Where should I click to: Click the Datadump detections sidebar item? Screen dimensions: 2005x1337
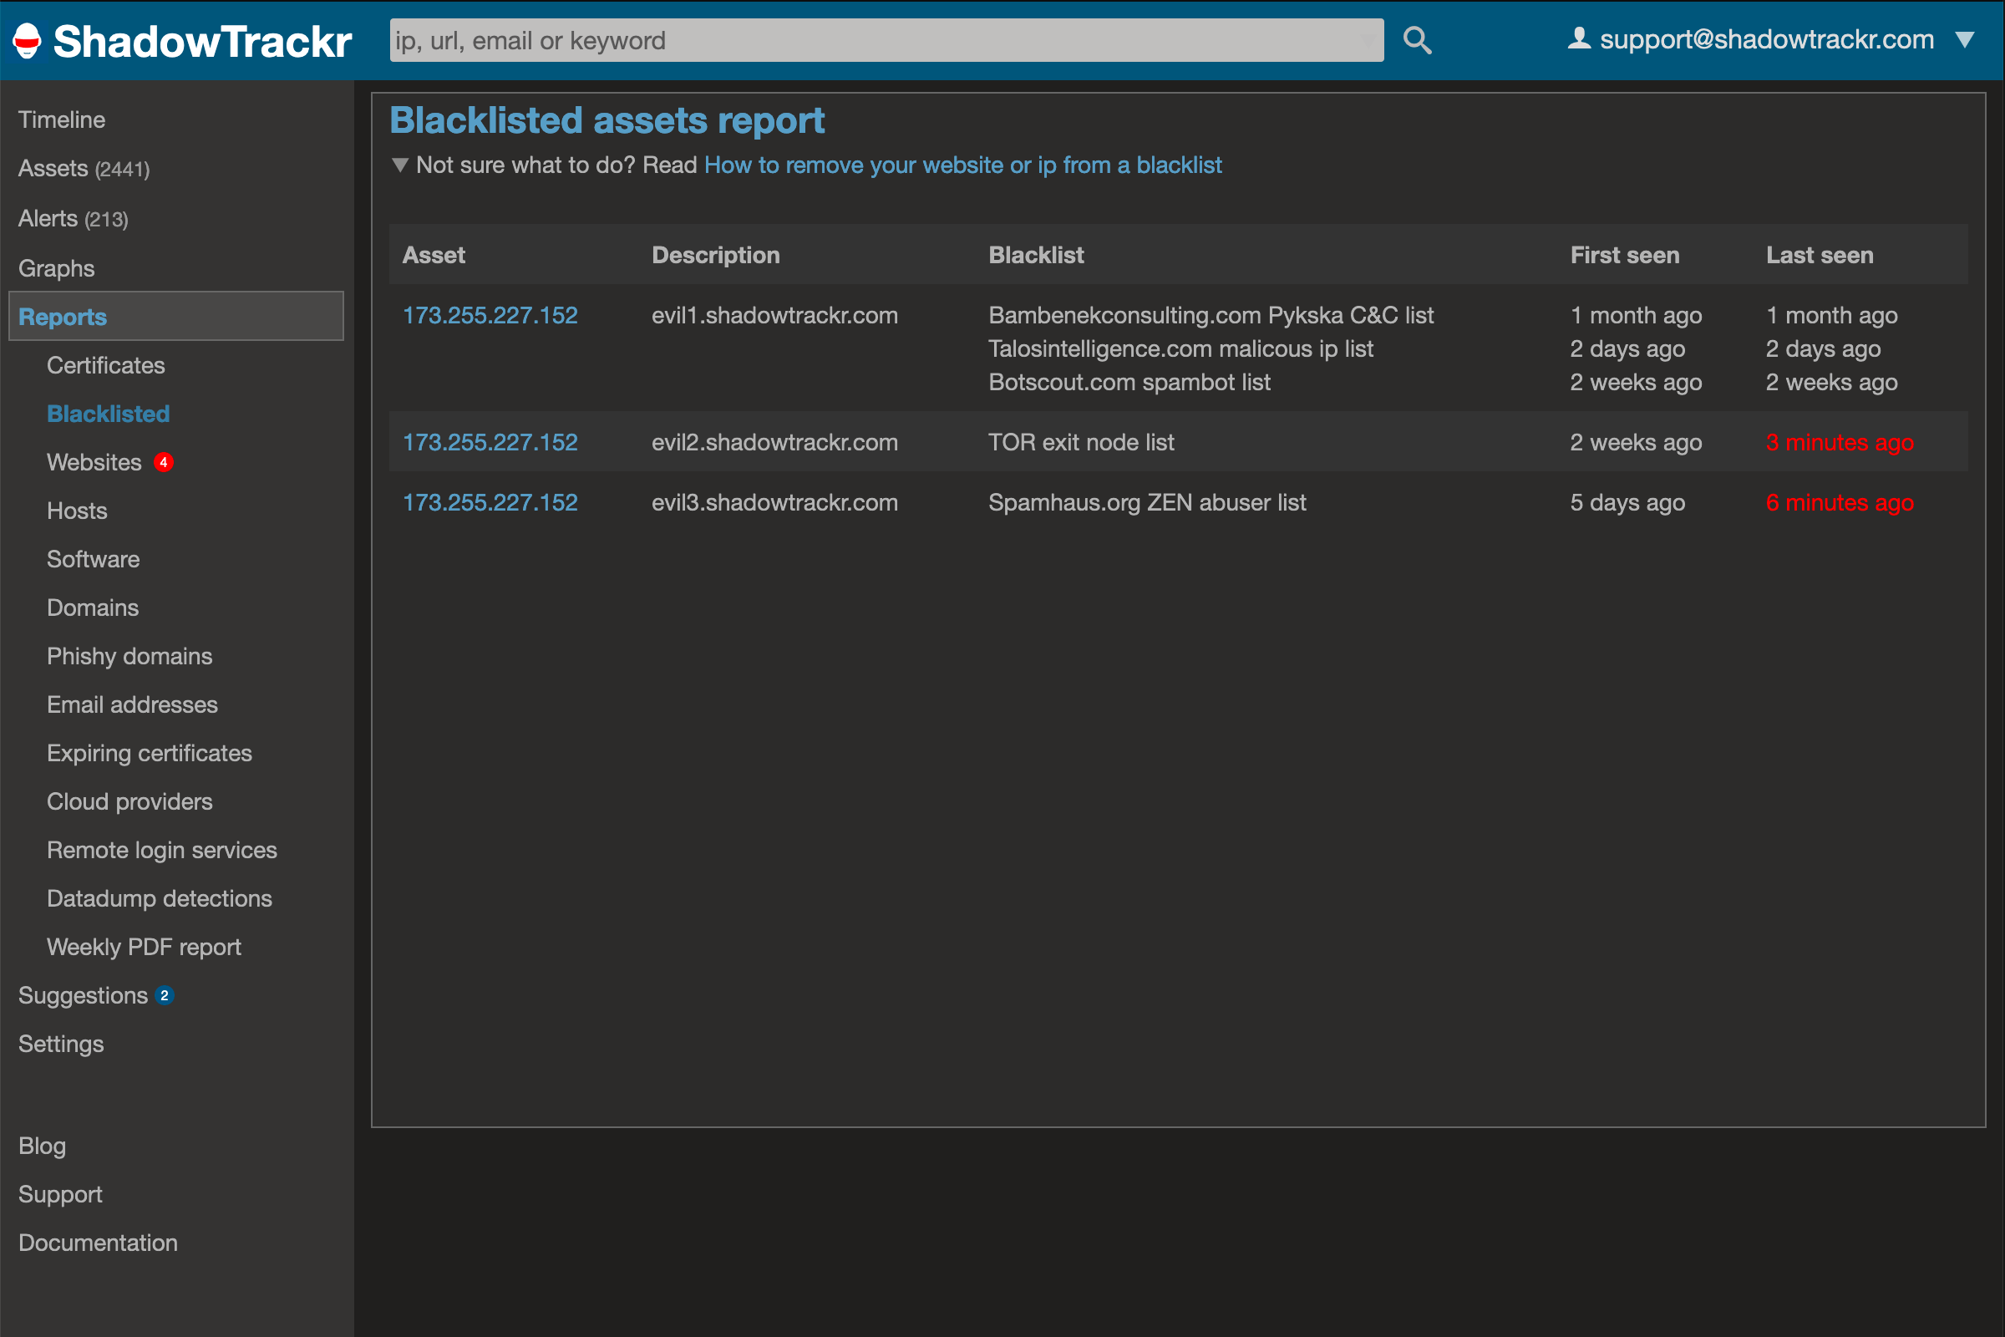[158, 898]
